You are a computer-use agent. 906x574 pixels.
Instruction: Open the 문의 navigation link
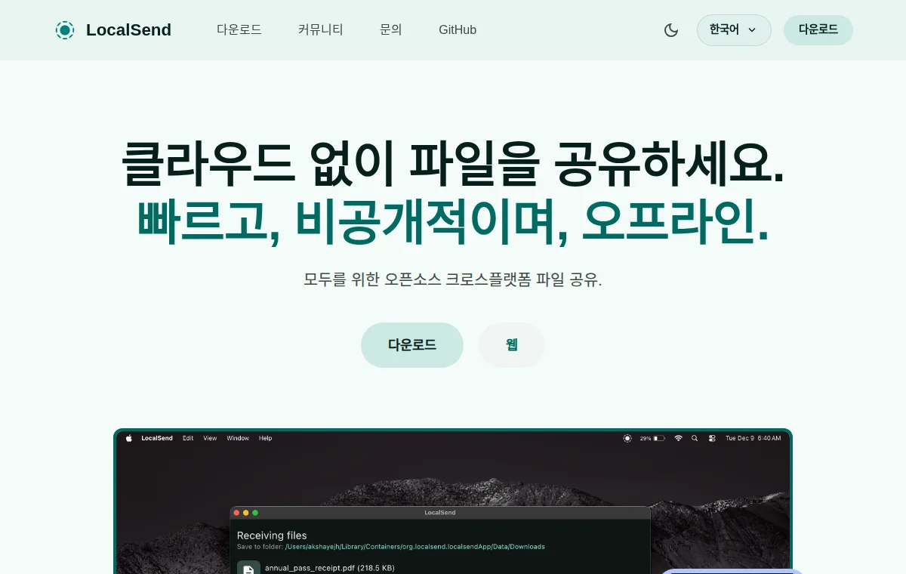[391, 30]
